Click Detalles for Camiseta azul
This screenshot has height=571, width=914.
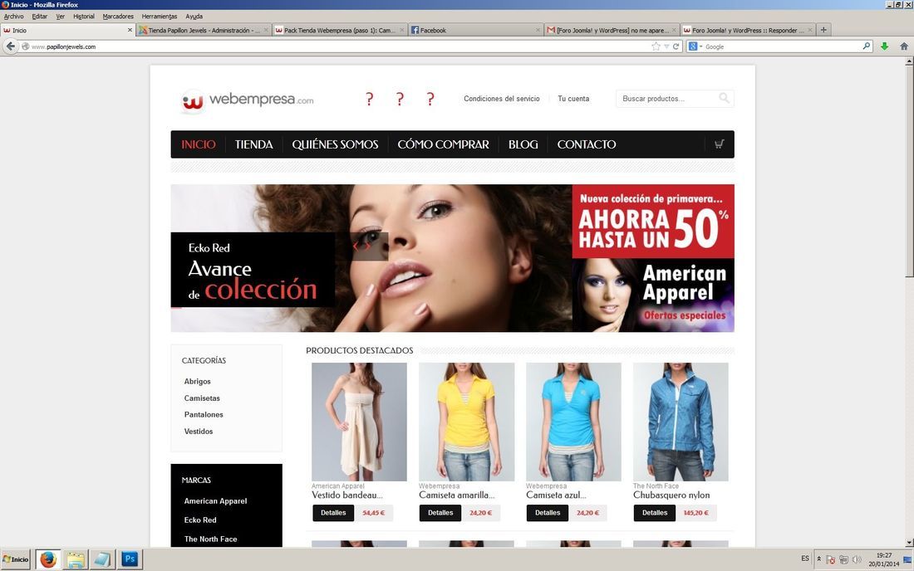tap(548, 513)
